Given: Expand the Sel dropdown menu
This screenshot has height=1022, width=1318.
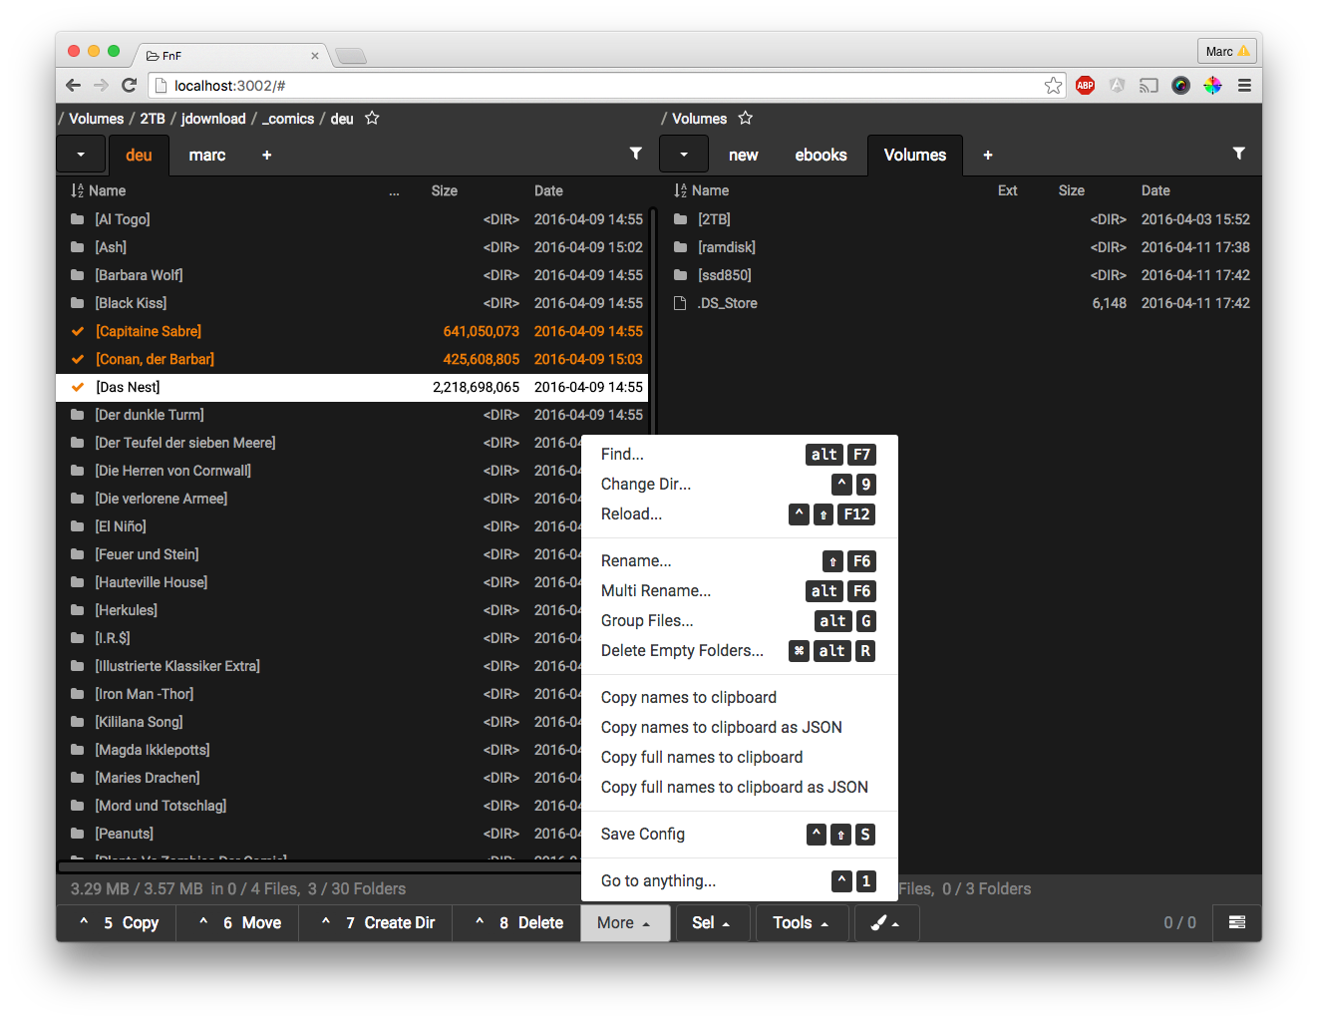Looking at the screenshot, I should 711,923.
